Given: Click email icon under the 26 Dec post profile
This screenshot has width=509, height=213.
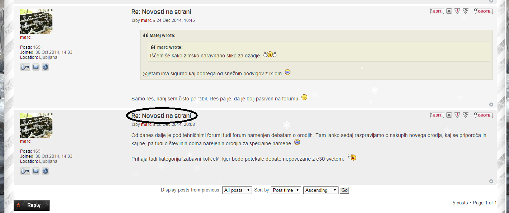Looking at the screenshot, I should tap(36, 171).
